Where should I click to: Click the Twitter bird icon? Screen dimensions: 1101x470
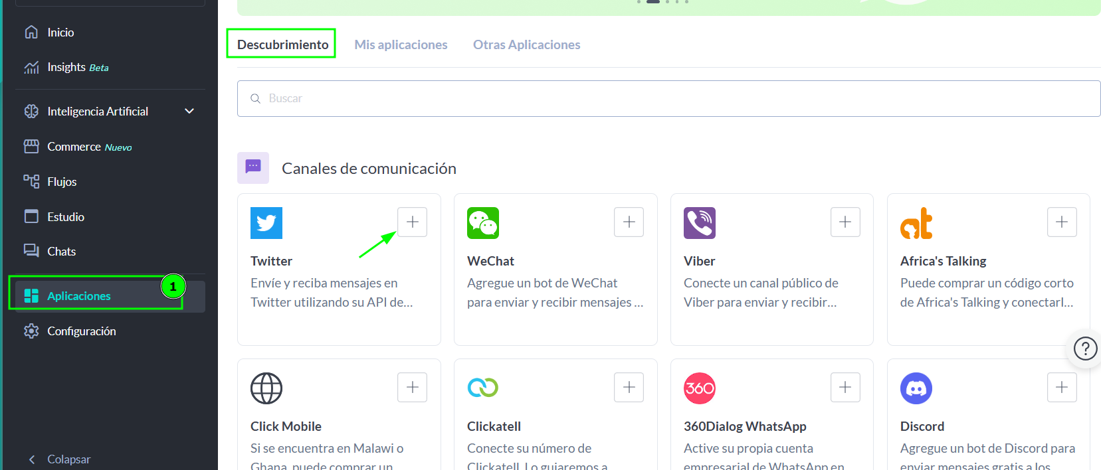pos(266,223)
